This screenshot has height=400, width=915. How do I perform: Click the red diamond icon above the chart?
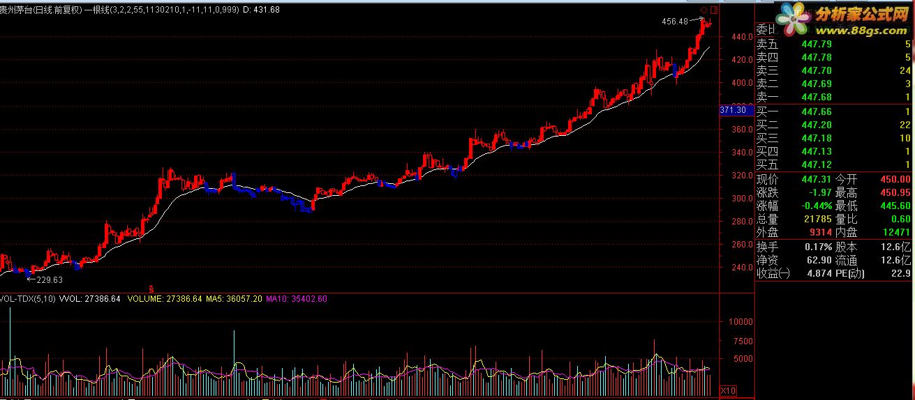704,10
